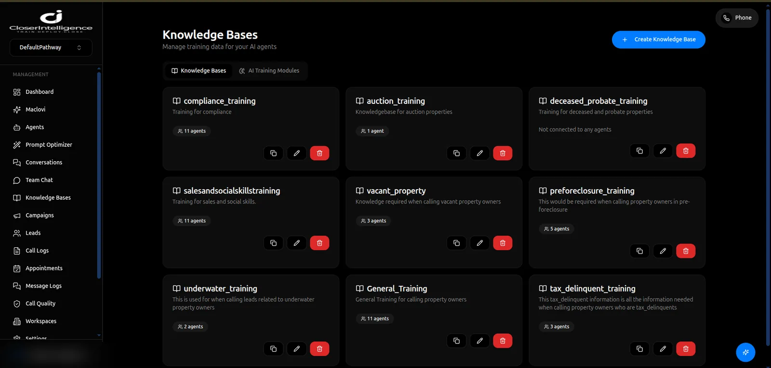Edit the vacant_property knowledge base
The width and height of the screenshot is (771, 368).
479,243
